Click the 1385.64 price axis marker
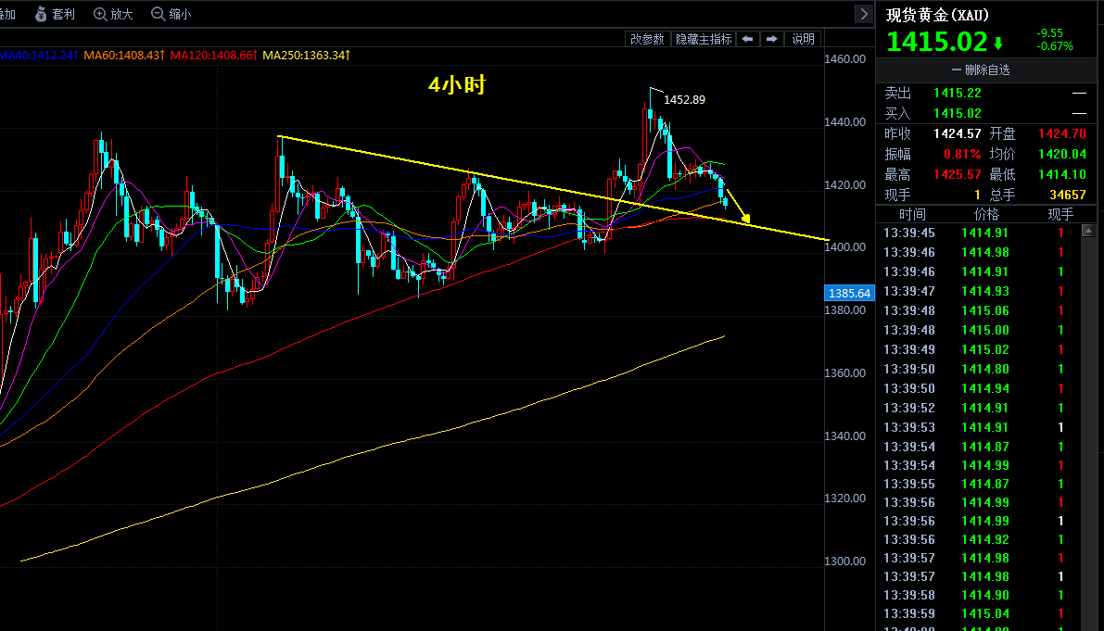 coord(849,294)
